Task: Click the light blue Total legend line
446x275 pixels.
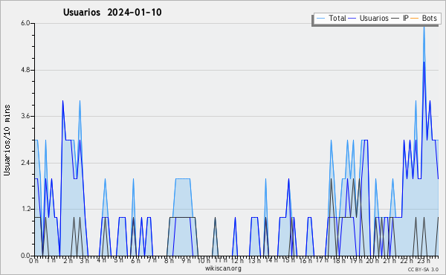Action: coord(320,19)
